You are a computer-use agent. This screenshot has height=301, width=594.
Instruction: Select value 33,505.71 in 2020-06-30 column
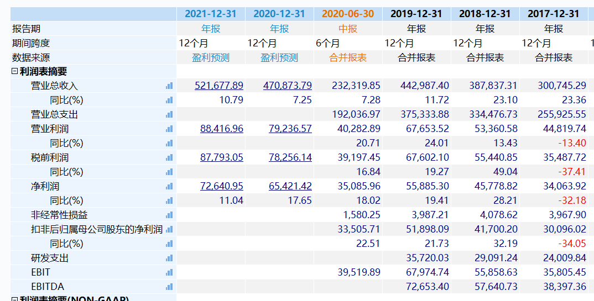click(359, 229)
